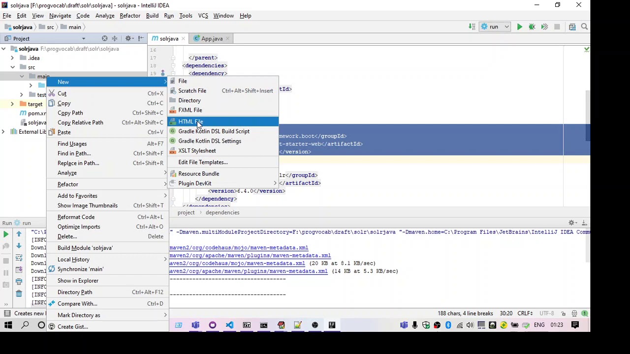
Task: Open the Build menu in menu bar
Action: (152, 16)
